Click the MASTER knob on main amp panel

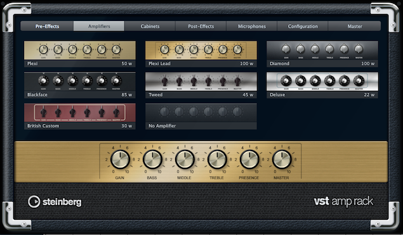(x=282, y=159)
